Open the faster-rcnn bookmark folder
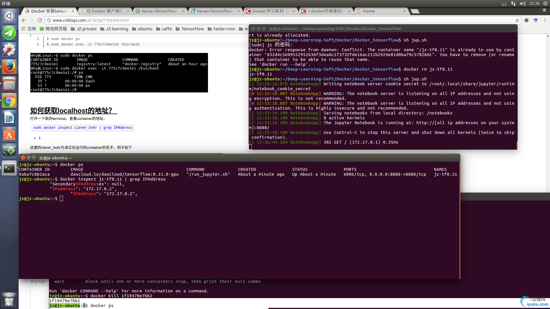The height and width of the screenshot is (309, 550). 221,29
